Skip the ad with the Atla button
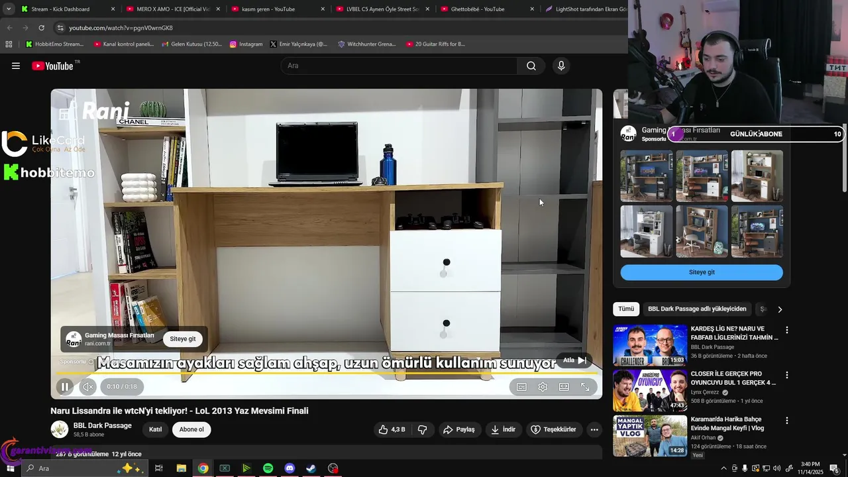 (x=574, y=360)
